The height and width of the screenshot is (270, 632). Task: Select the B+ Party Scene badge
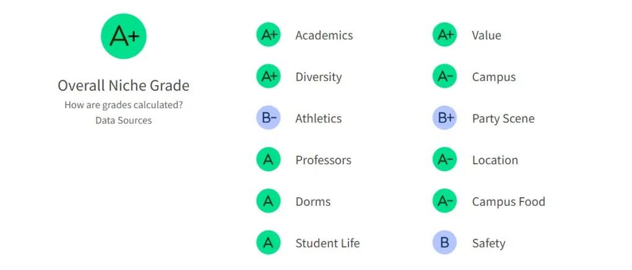(444, 118)
